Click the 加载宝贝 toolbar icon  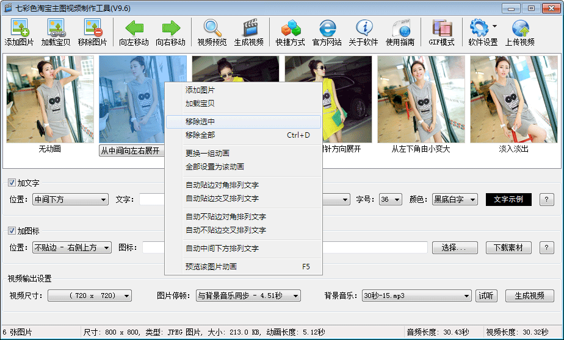click(56, 32)
